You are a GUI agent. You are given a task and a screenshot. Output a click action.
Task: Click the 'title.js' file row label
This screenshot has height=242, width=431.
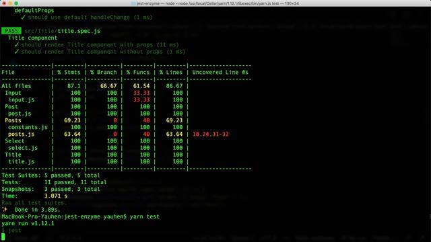21,161
